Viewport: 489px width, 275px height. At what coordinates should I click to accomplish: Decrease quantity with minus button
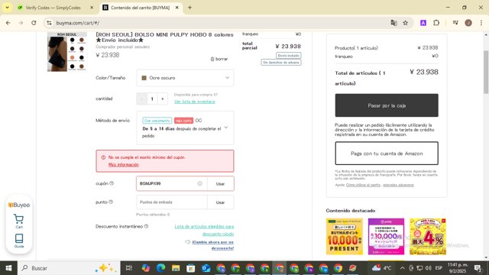[x=142, y=99]
